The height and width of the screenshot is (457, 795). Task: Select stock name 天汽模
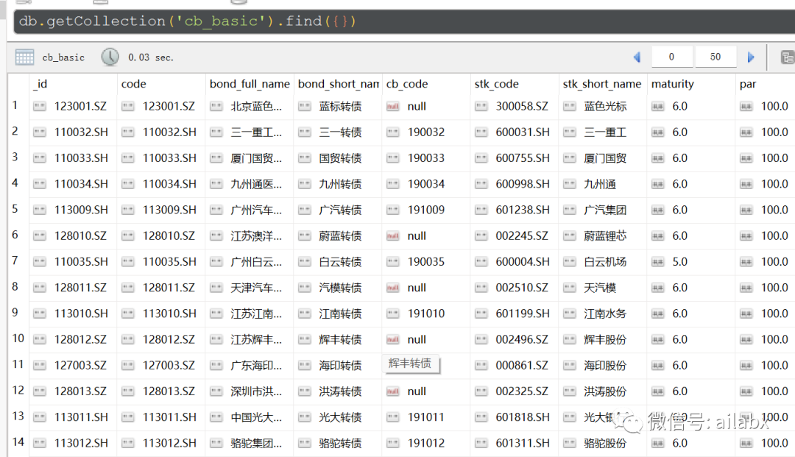(600, 288)
